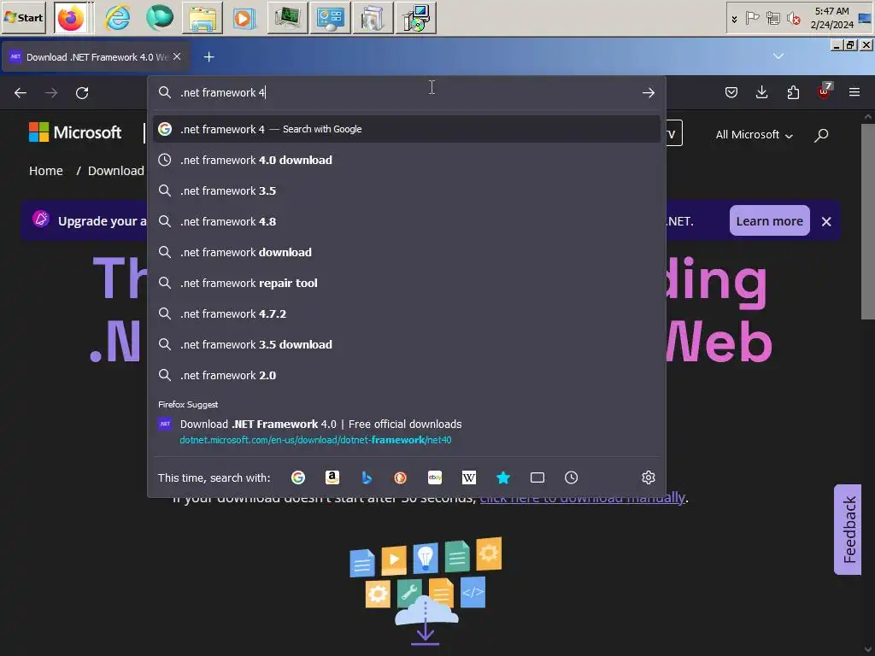The width and height of the screenshot is (875, 656).
Task: Choose suggestion '.net framework 4.8'
Action: [x=406, y=221]
